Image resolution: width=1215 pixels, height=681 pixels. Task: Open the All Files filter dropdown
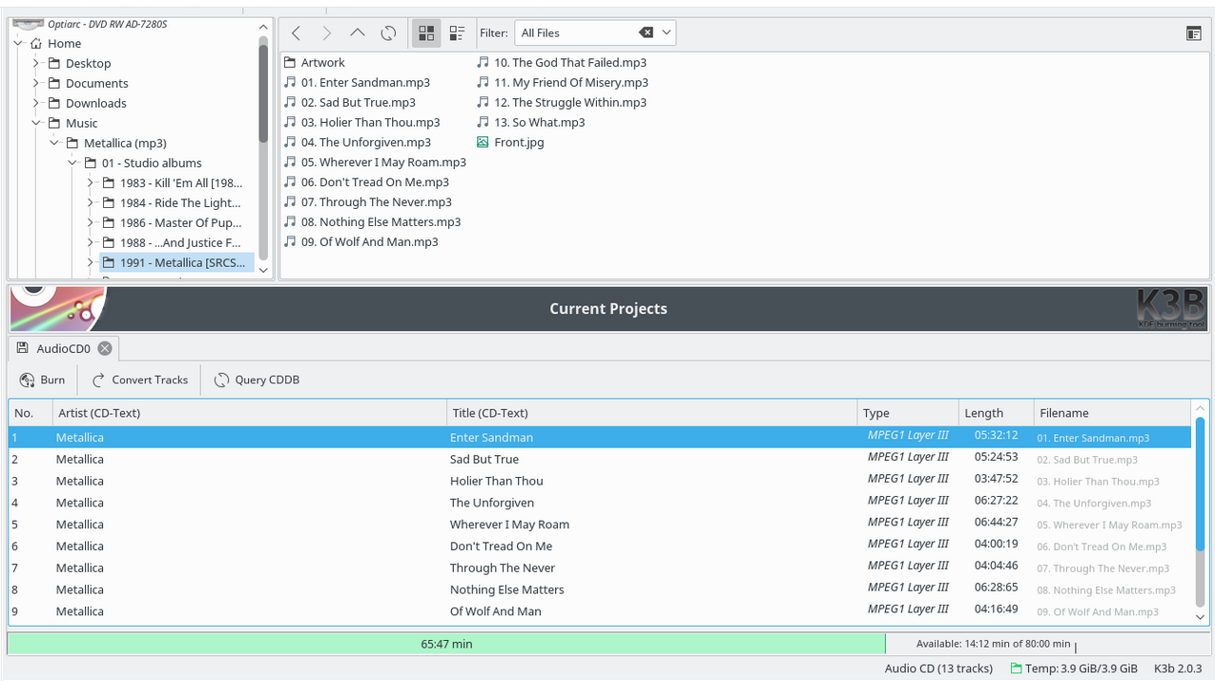(x=668, y=32)
